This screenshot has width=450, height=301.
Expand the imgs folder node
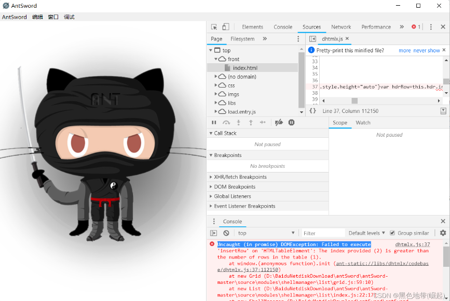(216, 94)
